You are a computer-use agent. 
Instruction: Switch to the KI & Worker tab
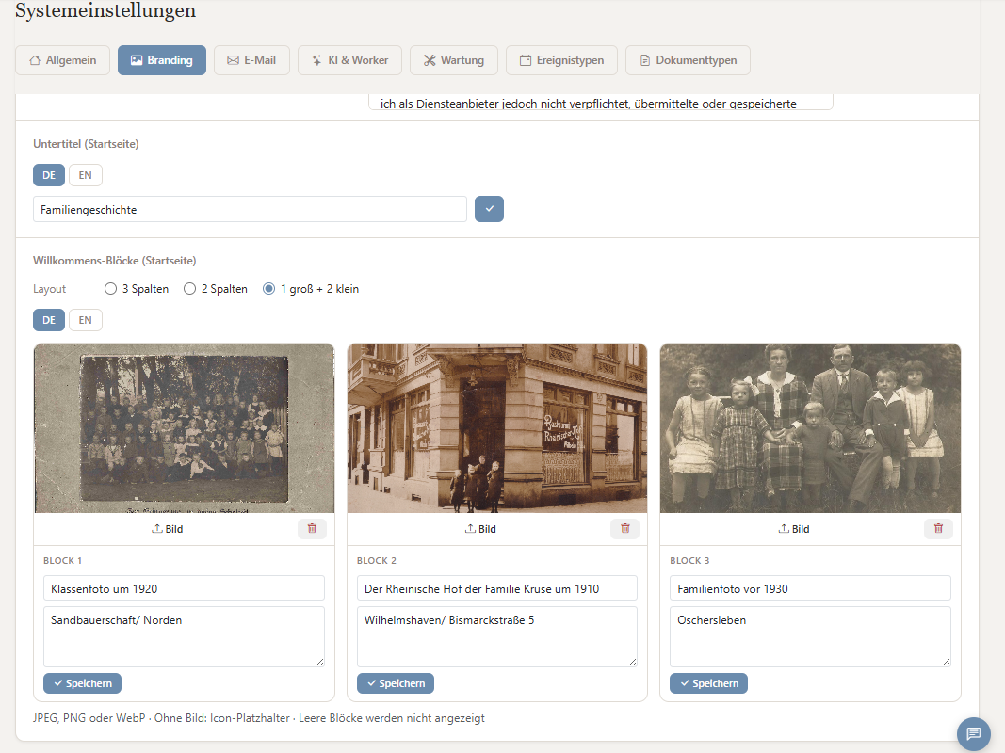350,60
